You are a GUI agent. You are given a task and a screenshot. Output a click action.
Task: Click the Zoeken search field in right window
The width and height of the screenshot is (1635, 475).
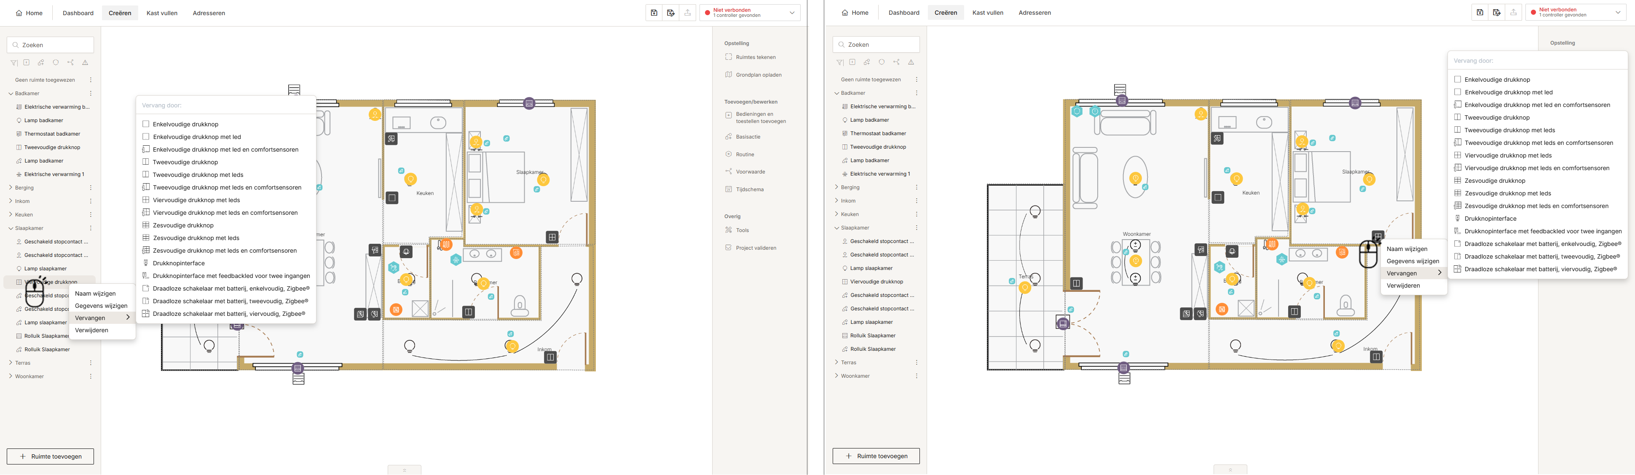click(876, 44)
